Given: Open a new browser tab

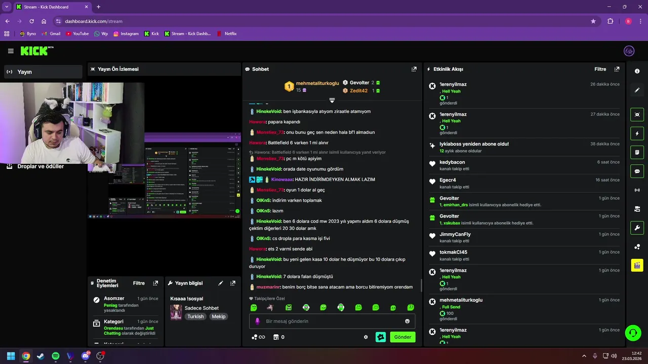Looking at the screenshot, I should 98,7.
